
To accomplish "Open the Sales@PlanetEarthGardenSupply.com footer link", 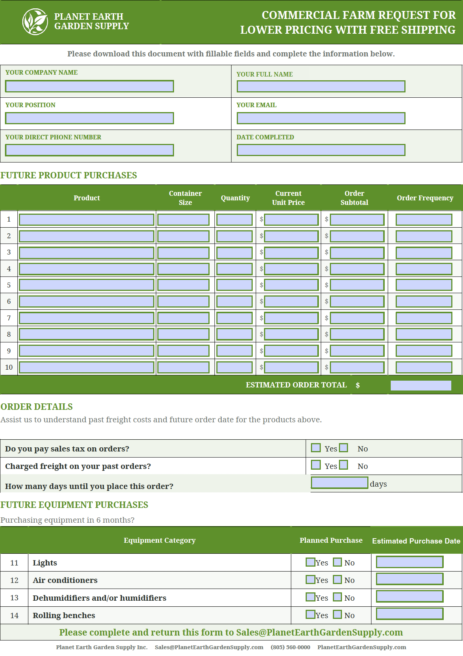I will coord(209,647).
